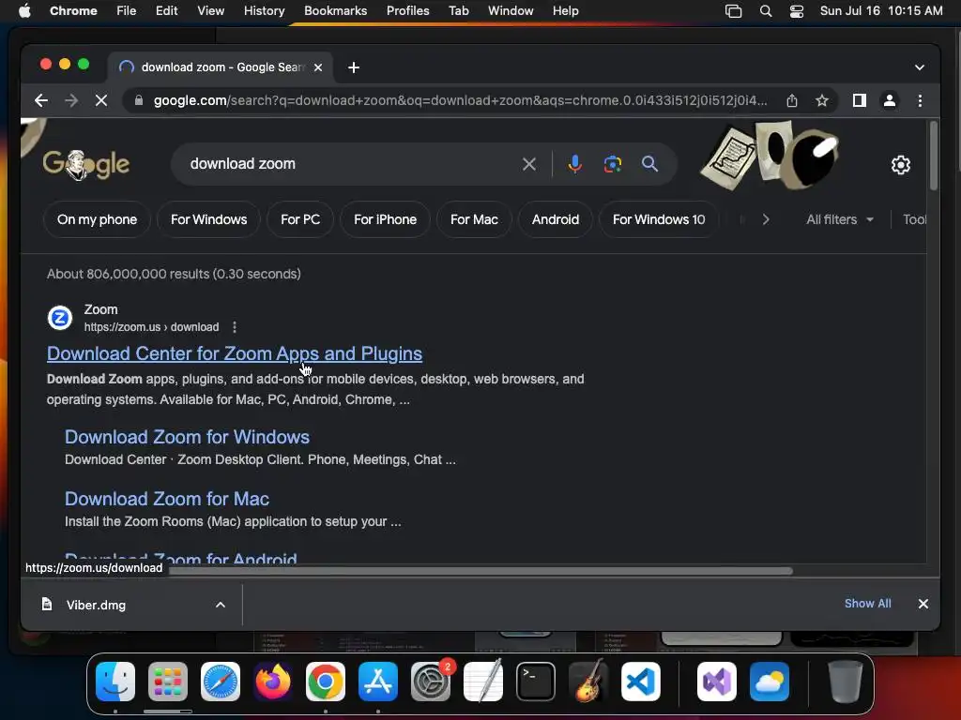Open the All filters dropdown
The height and width of the screenshot is (720, 961).
coord(840,219)
